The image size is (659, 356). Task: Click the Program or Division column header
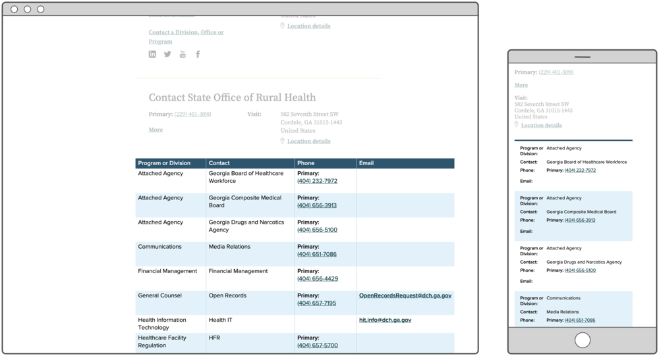(171, 163)
